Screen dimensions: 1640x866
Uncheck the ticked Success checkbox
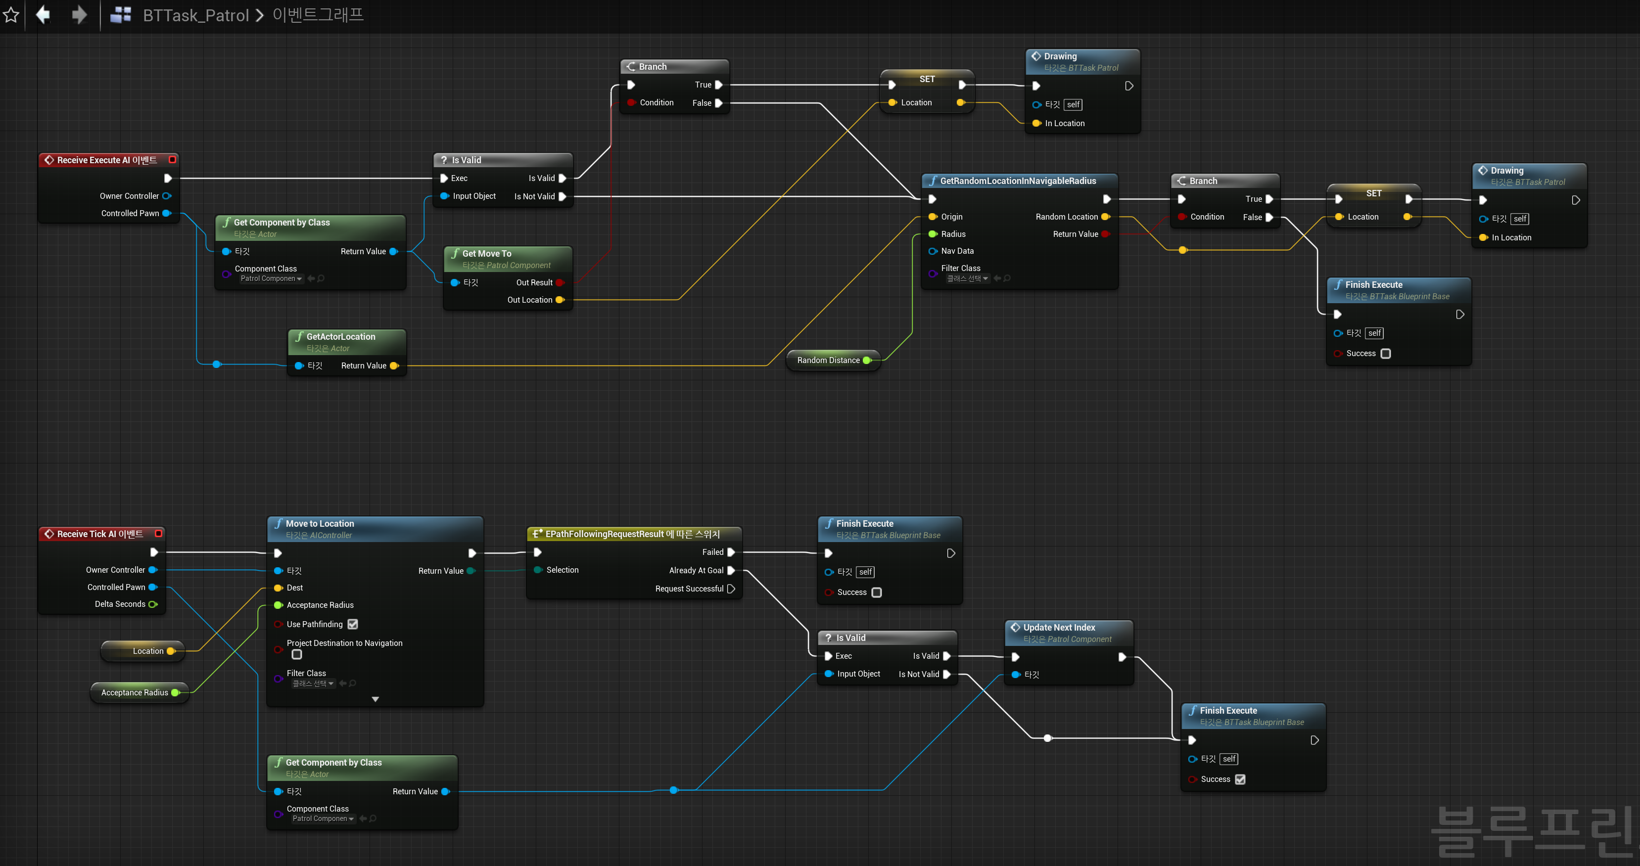(x=1240, y=779)
